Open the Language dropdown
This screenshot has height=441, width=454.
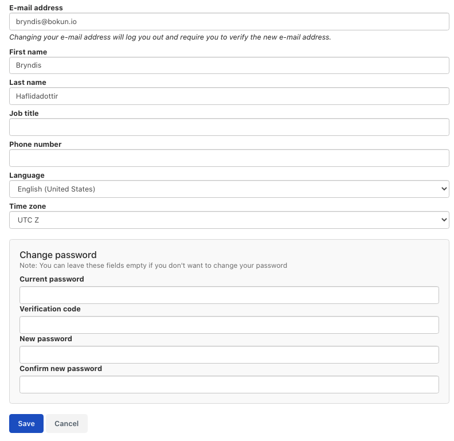[229, 189]
